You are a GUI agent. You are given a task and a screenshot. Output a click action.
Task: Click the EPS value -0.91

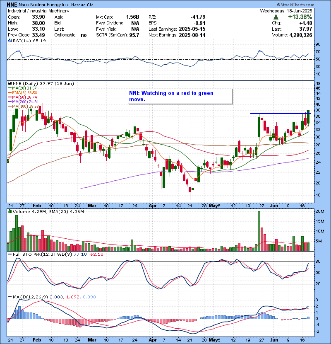[x=199, y=23]
